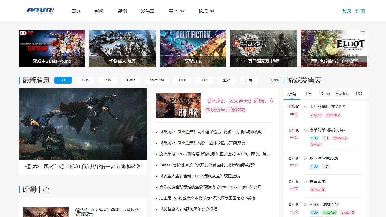Open the 真三国无双 起源 banner
Viewport: 386px width, 217px height.
tap(264, 48)
